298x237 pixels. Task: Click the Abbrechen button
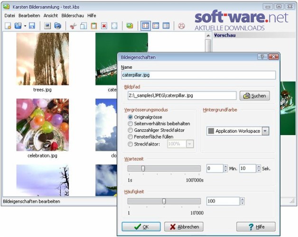tap(184, 227)
